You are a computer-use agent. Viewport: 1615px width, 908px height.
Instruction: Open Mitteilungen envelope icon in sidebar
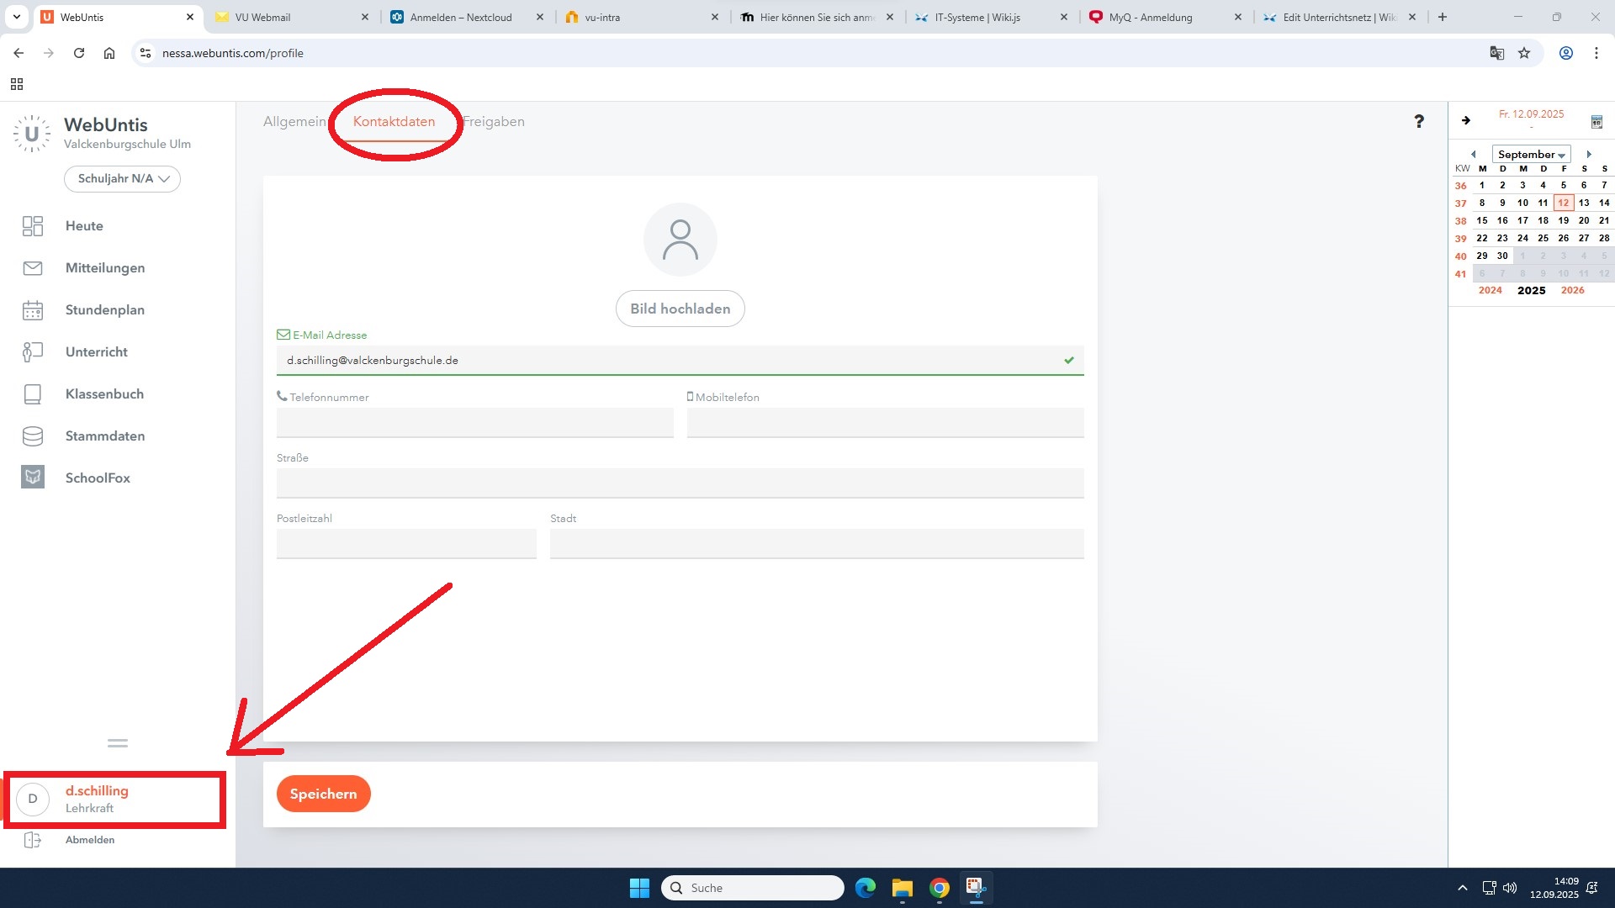click(33, 268)
